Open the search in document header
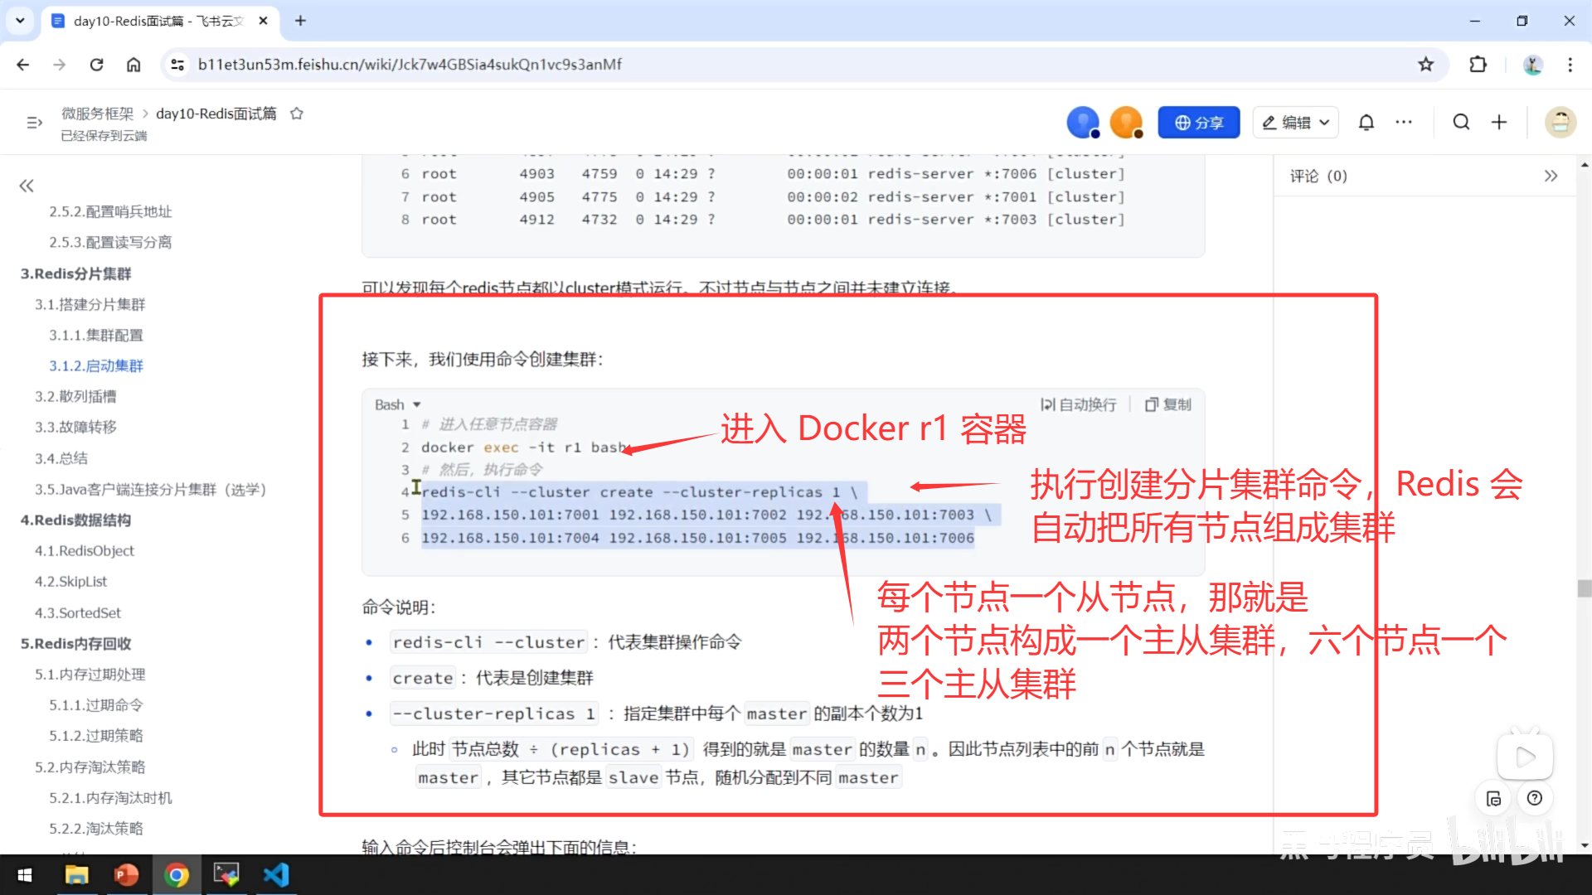Screen dimensions: 1592x895 click(x=1461, y=123)
